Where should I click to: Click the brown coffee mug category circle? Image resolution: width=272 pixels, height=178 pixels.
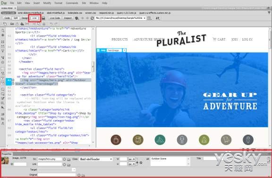coord(116,140)
